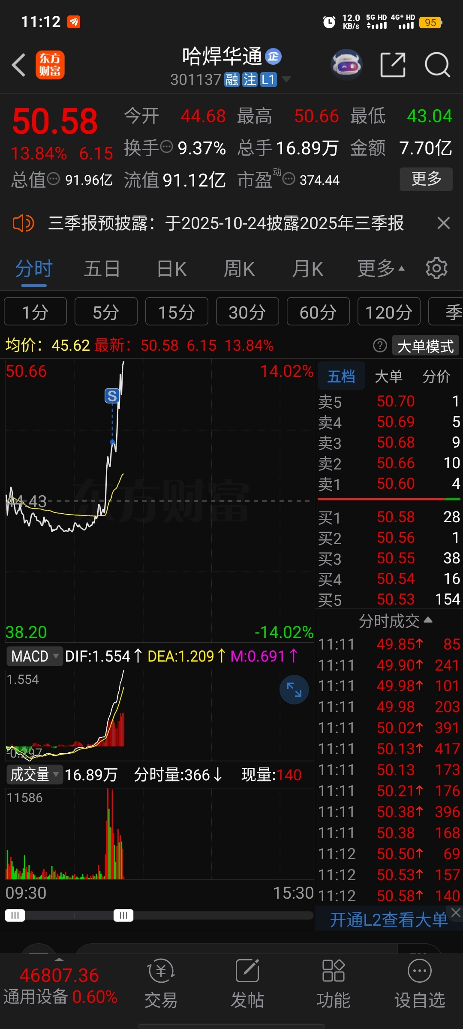Tap the 卖1 50.60 order row
Viewport: 463px width, 1029px height.
(389, 484)
